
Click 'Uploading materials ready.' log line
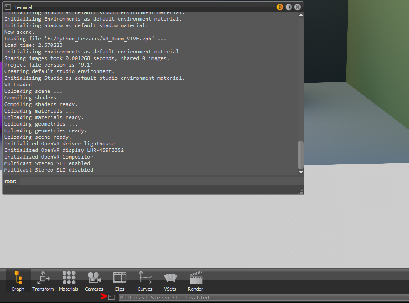(x=44, y=117)
